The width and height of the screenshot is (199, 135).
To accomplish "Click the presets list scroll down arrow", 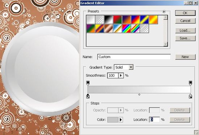I will click(x=166, y=44).
